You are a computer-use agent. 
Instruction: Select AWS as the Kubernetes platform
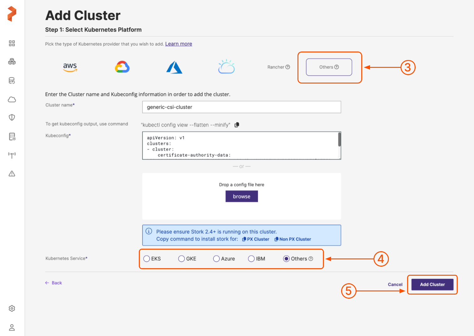(x=70, y=67)
